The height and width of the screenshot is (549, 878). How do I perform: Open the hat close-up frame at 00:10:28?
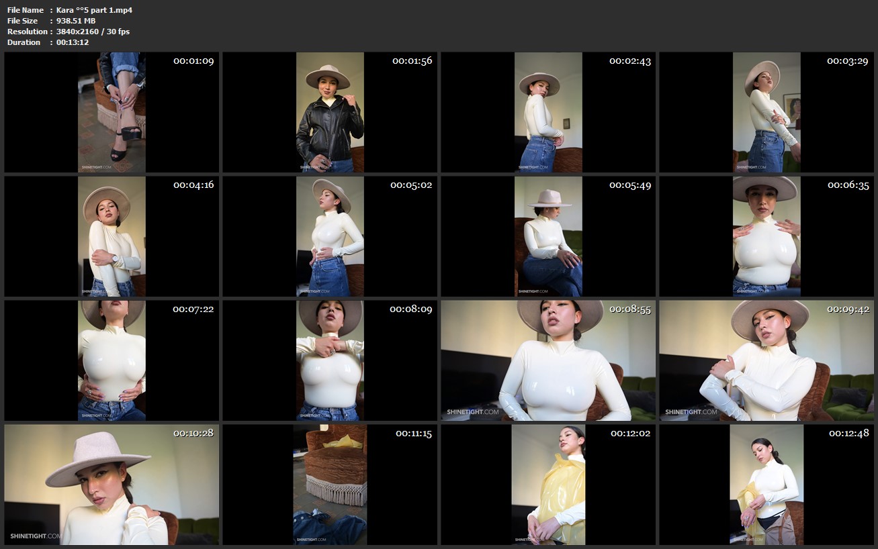112,485
